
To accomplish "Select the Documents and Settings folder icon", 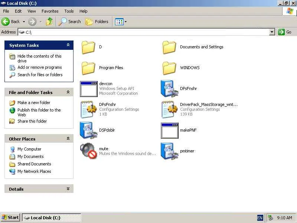I will 169,47.
